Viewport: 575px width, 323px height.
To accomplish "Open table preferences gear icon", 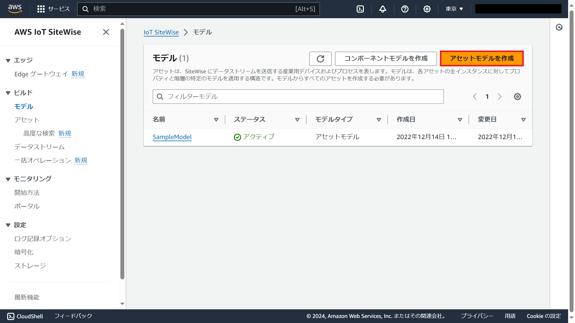I will (x=517, y=97).
